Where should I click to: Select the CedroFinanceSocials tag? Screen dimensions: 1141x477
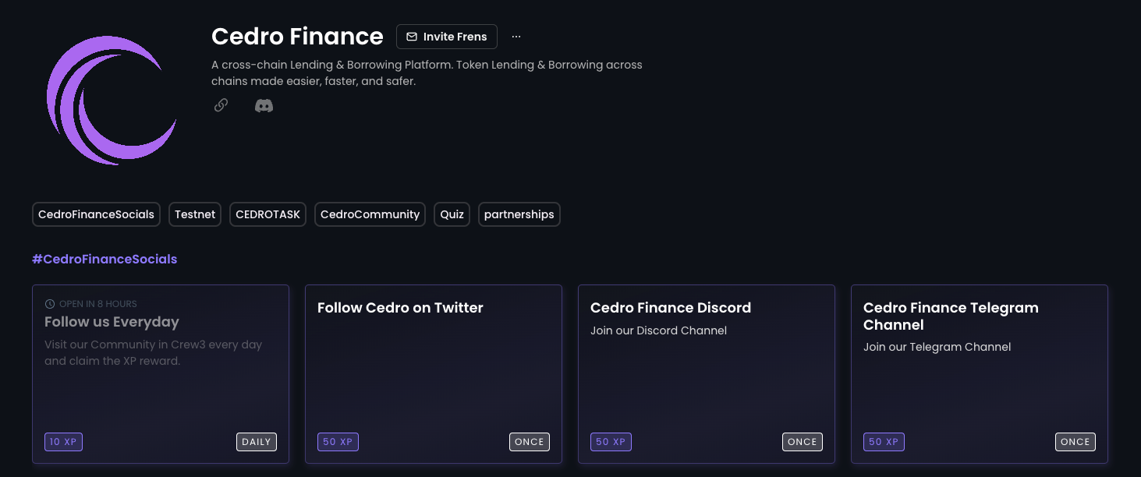(x=97, y=214)
